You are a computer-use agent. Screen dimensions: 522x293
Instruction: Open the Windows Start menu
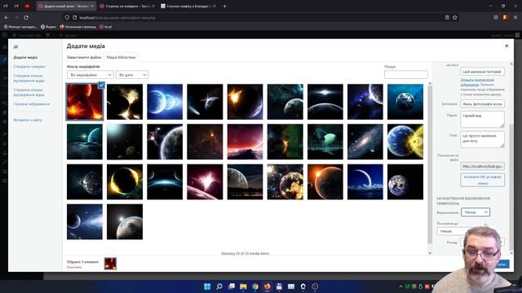pos(207,286)
